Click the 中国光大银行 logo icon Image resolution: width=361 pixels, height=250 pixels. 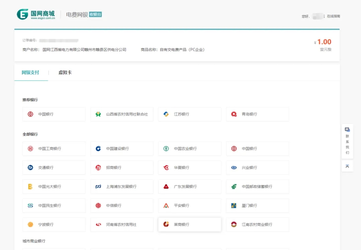coord(30,186)
